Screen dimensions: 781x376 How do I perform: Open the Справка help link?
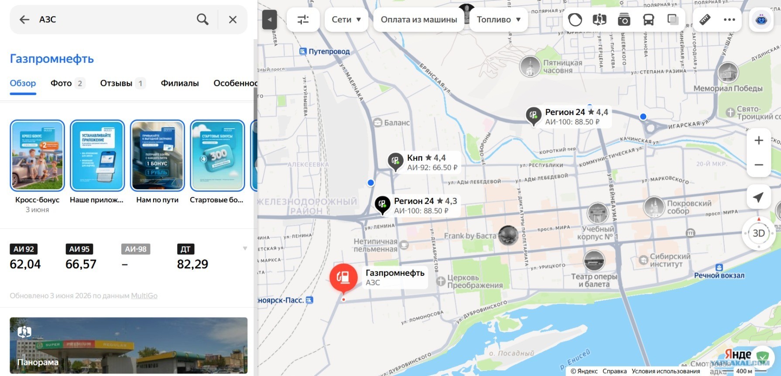pos(614,371)
